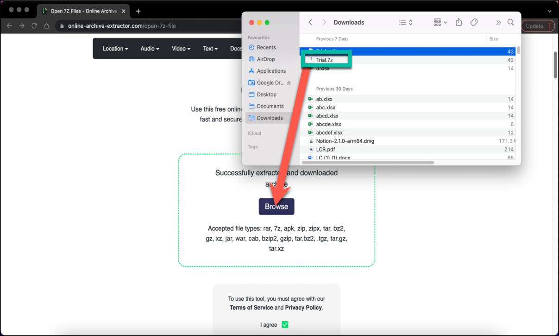The image size is (559, 336).
Task: Click the address bar URL
Action: 122,26
